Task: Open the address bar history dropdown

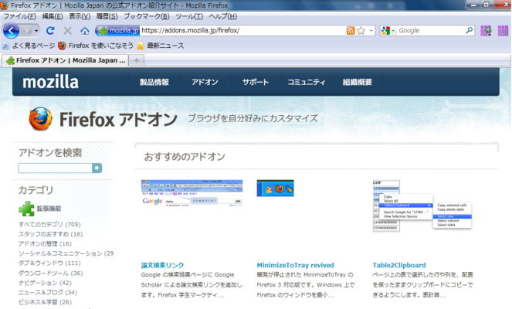Action: point(371,31)
